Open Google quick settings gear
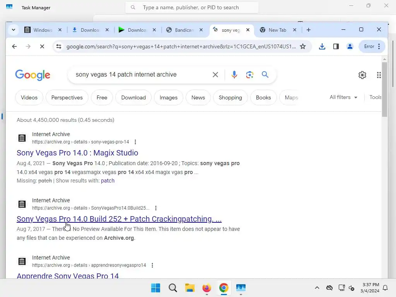The width and height of the screenshot is (396, 297). click(362, 75)
